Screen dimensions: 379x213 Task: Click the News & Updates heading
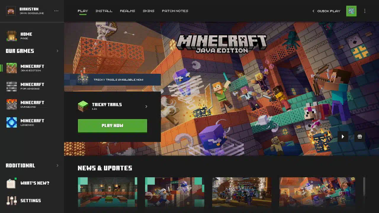(x=105, y=168)
